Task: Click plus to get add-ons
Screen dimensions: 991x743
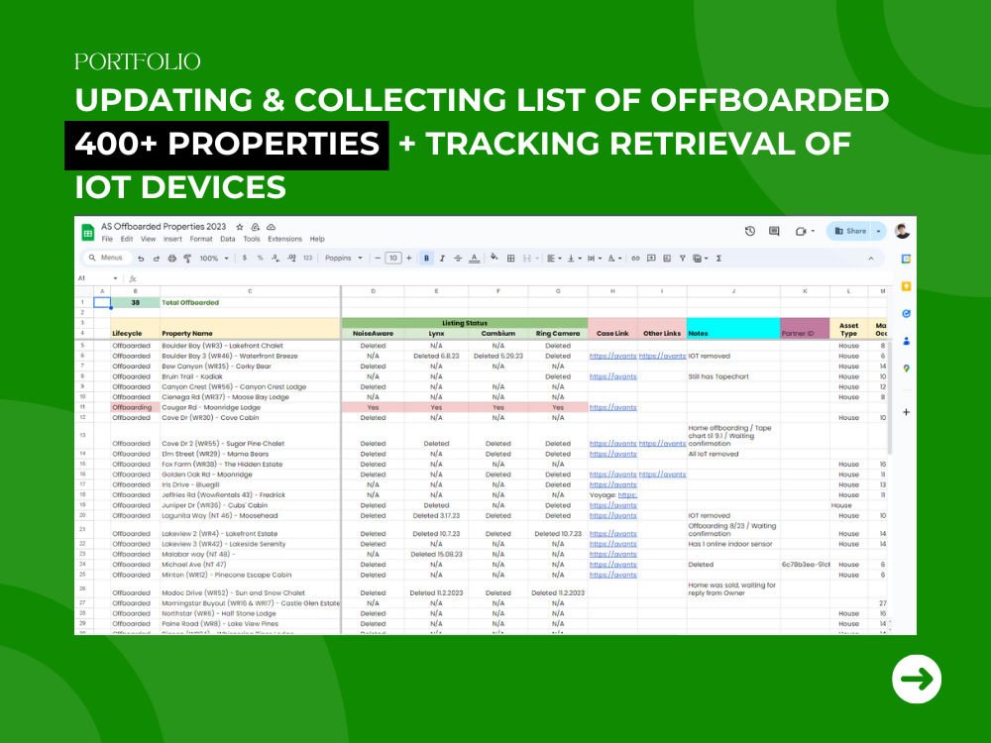Action: [x=907, y=412]
